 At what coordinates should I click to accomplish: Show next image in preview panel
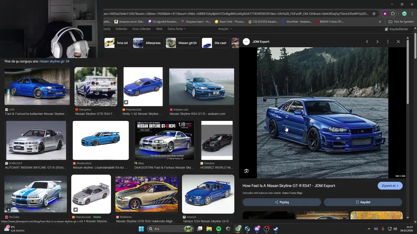tap(377, 42)
